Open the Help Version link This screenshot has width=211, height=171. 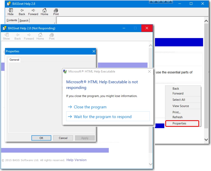click(x=76, y=160)
